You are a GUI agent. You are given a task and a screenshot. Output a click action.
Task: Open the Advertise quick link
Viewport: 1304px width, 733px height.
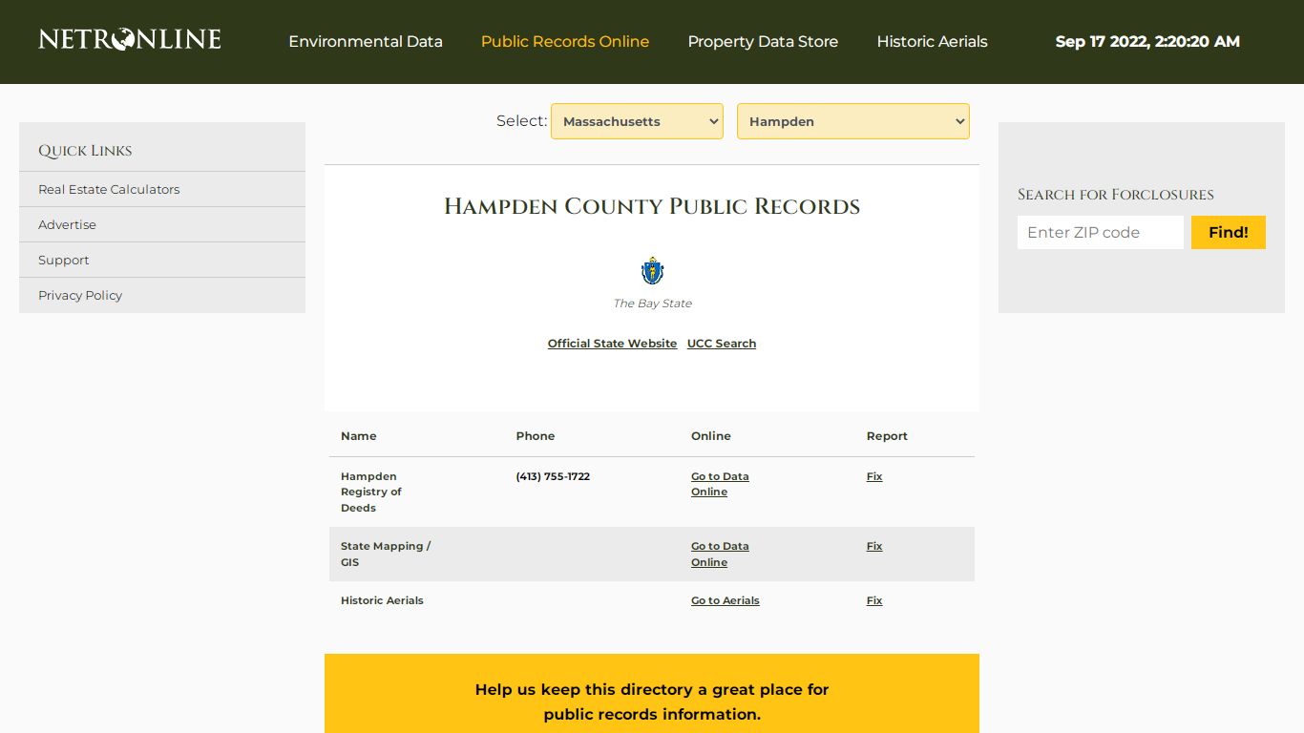point(67,224)
